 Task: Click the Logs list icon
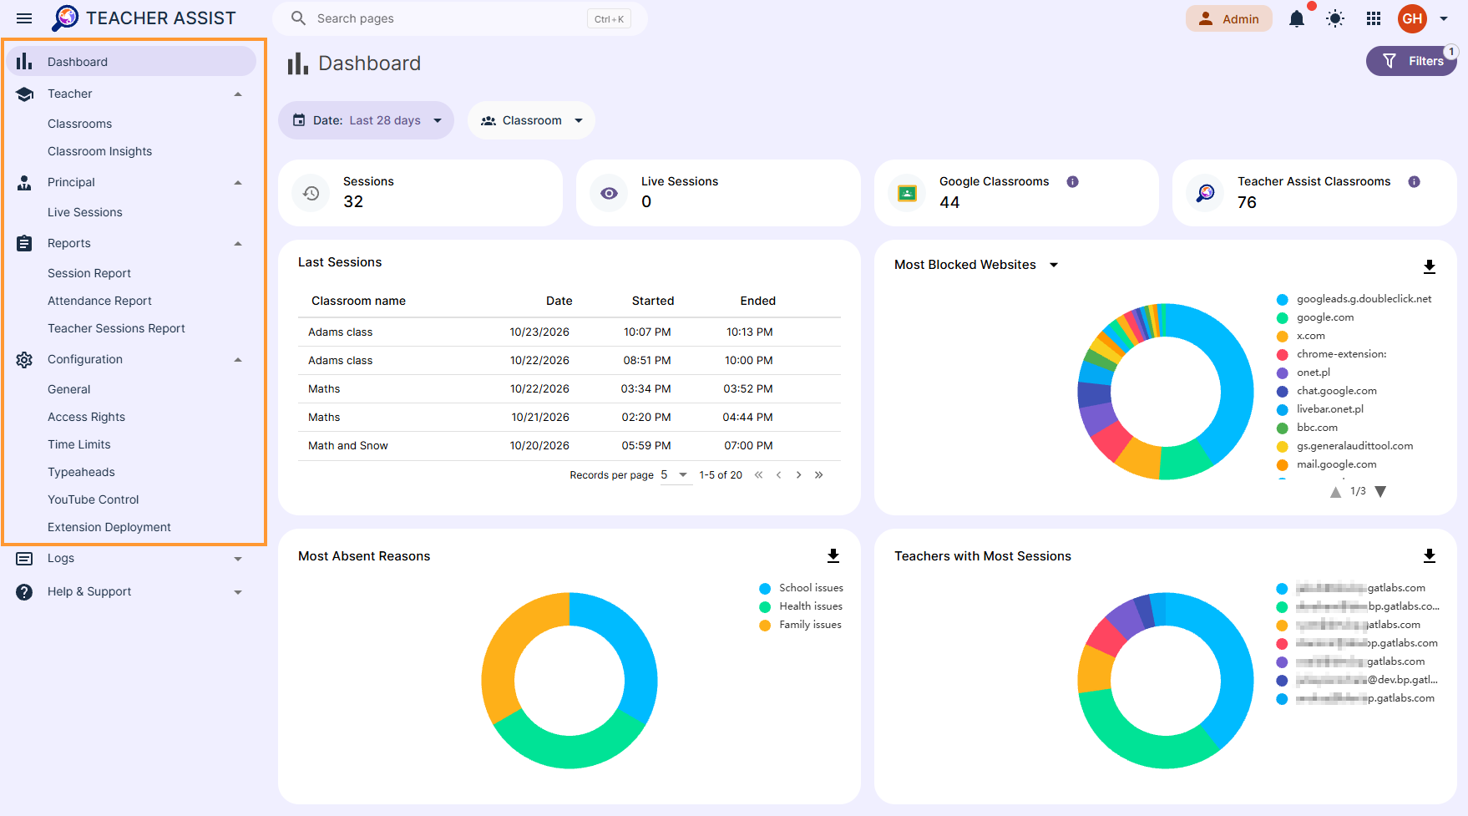point(24,559)
